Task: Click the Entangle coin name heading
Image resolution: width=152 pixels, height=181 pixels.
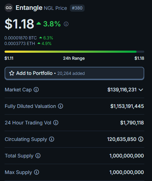Action: (29, 8)
